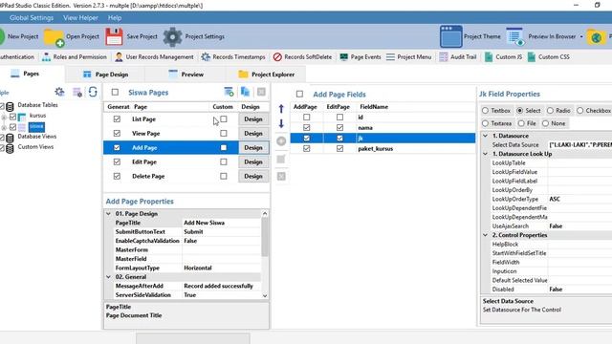This screenshot has width=612, height=344.
Task: Move field down with down arrow
Action: click(x=281, y=123)
